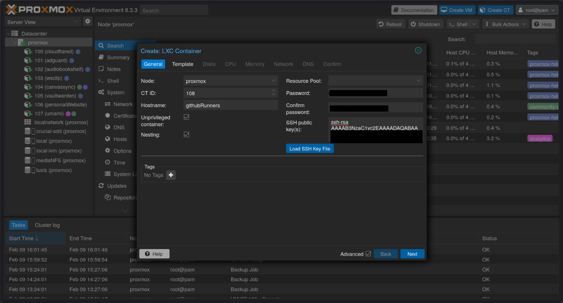Select container 100 (cloudflared) icon

click(x=28, y=52)
